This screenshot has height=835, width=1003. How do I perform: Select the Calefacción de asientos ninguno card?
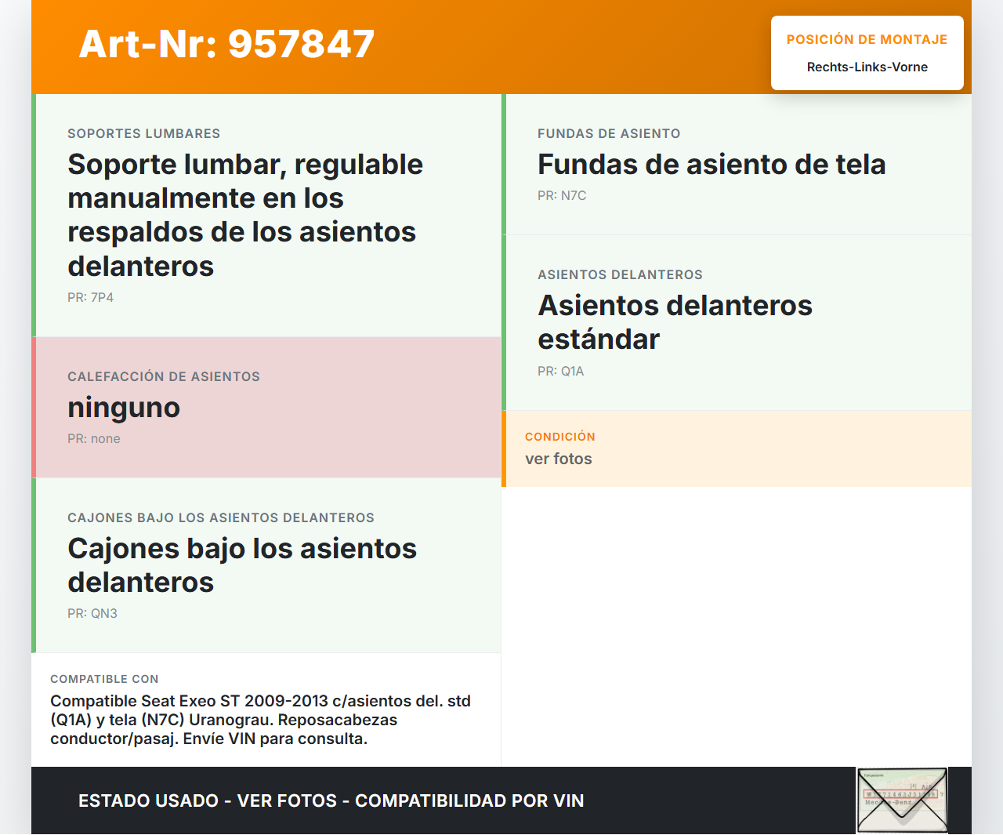coord(266,408)
